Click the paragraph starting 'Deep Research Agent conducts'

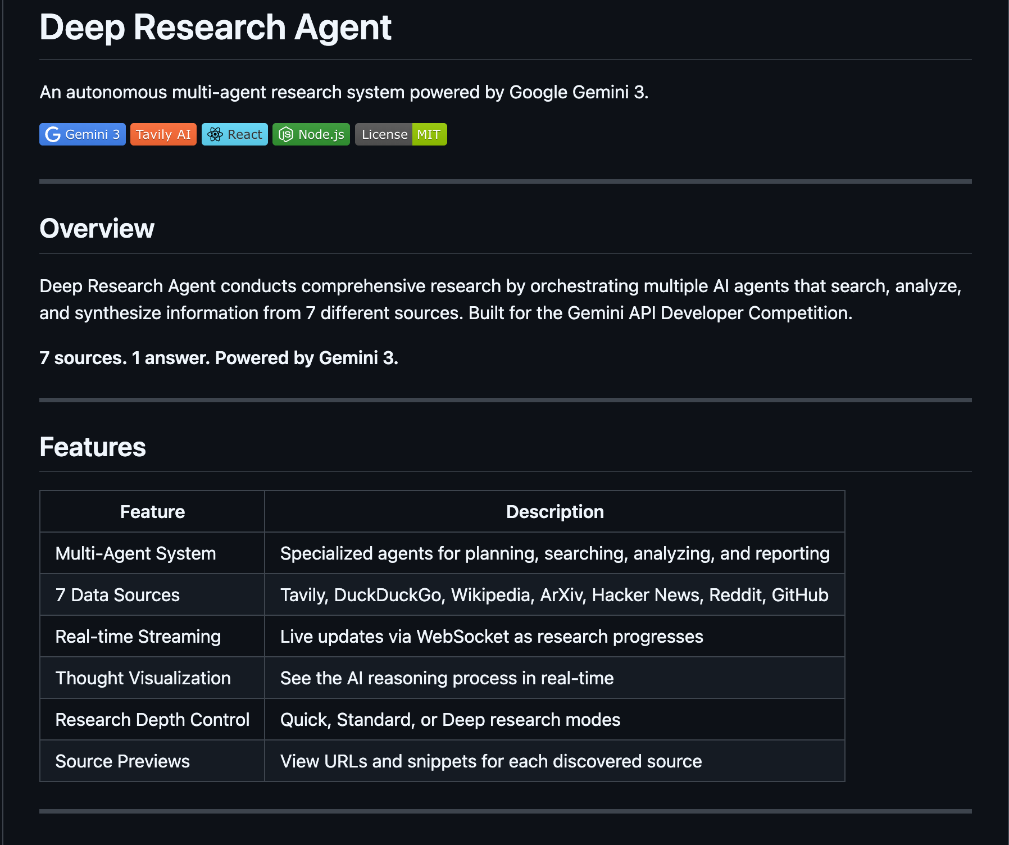(501, 299)
